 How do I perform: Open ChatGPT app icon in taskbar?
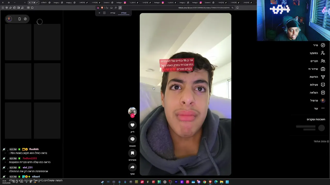[165, 182]
